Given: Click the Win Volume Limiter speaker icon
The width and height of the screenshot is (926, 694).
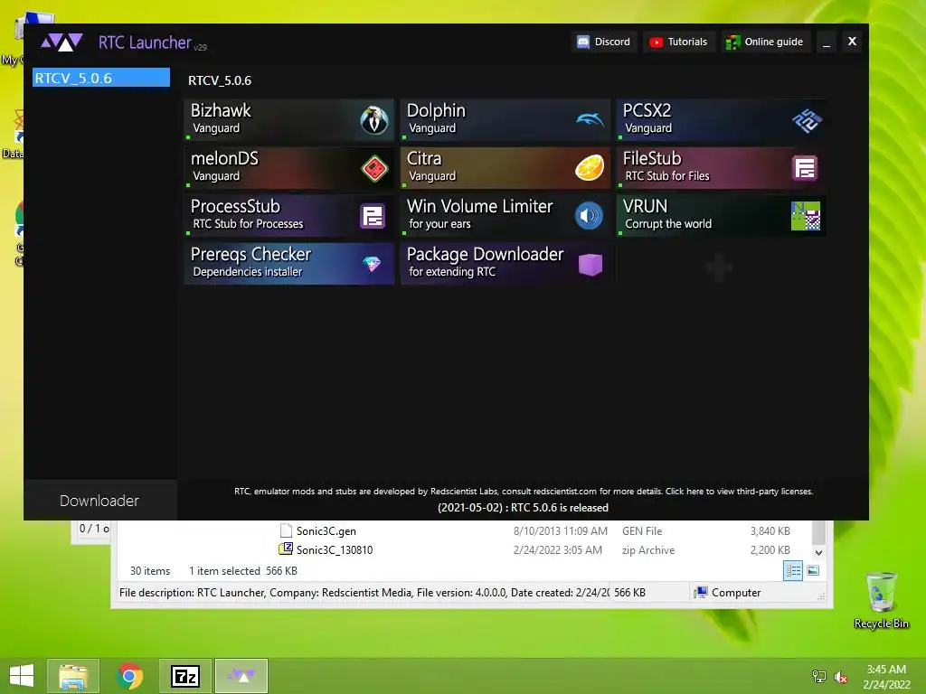Looking at the screenshot, I should (x=589, y=216).
